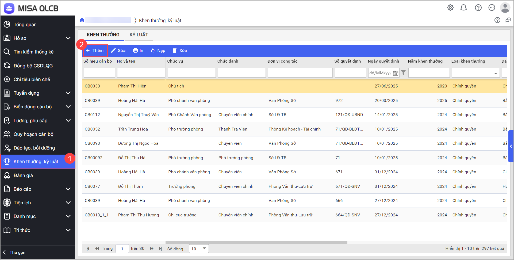The height and width of the screenshot is (260, 514).
Task: Select the Nguyễn Thị Thuý Vân row
Action: 294,115
